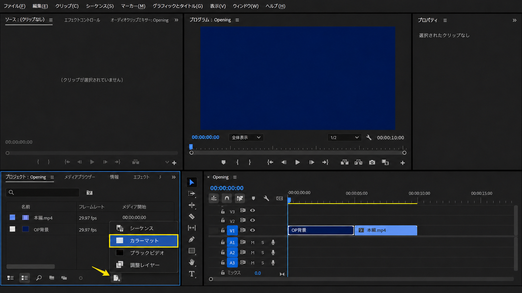Select the Hand tool
The height and width of the screenshot is (293, 522).
tap(192, 262)
